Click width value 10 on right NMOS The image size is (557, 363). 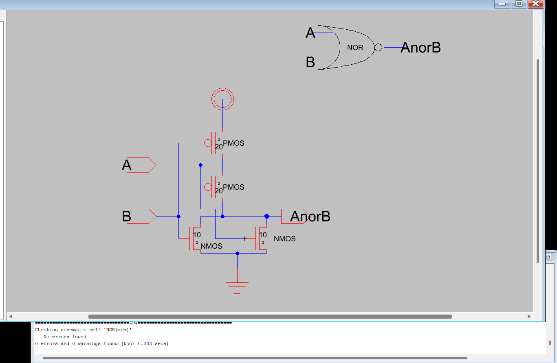(x=263, y=235)
